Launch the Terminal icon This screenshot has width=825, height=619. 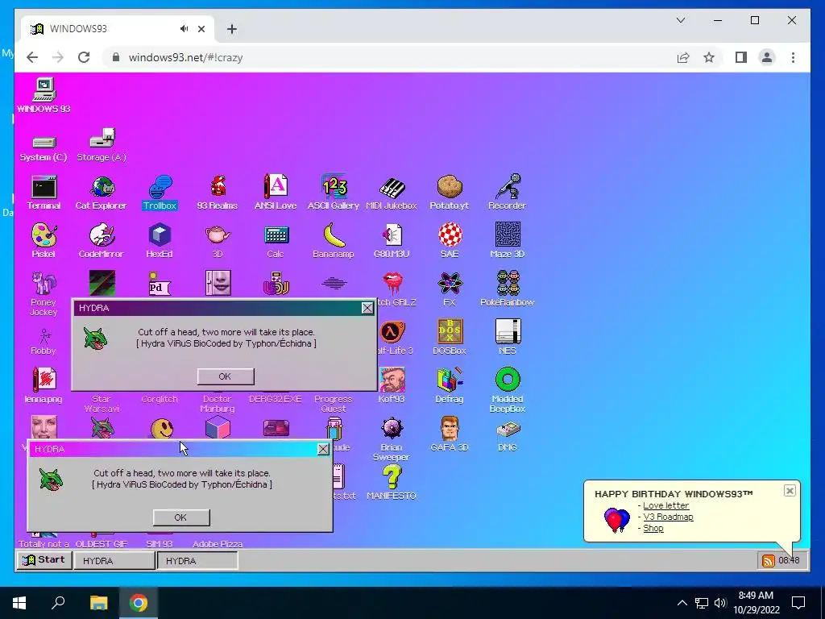(44, 193)
